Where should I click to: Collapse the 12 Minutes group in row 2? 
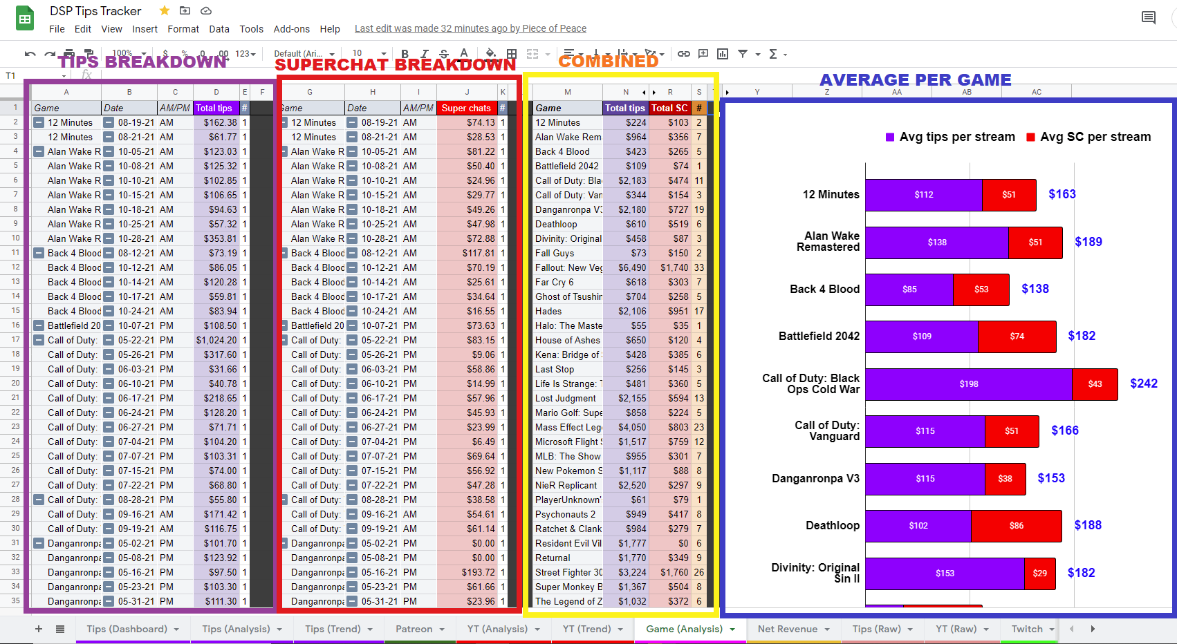click(39, 122)
